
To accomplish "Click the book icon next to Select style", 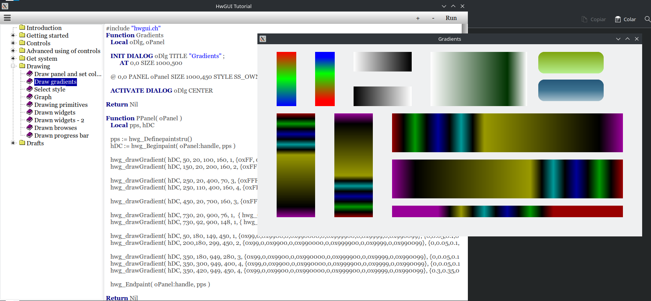I will pyautogui.click(x=30, y=89).
